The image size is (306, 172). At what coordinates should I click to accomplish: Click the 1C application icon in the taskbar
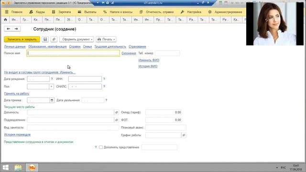(x=32, y=167)
